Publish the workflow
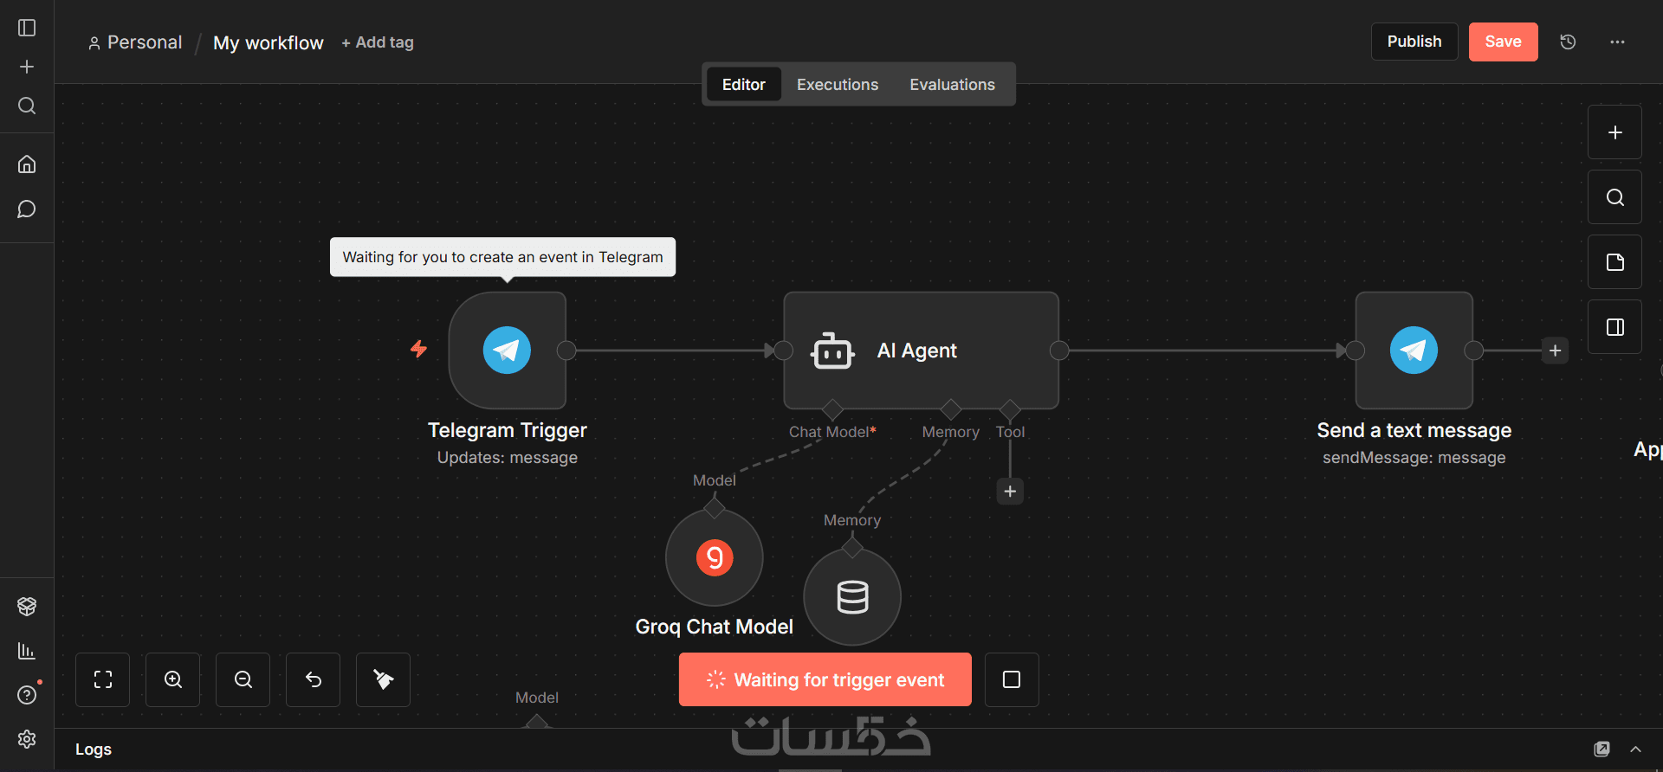 (x=1414, y=42)
